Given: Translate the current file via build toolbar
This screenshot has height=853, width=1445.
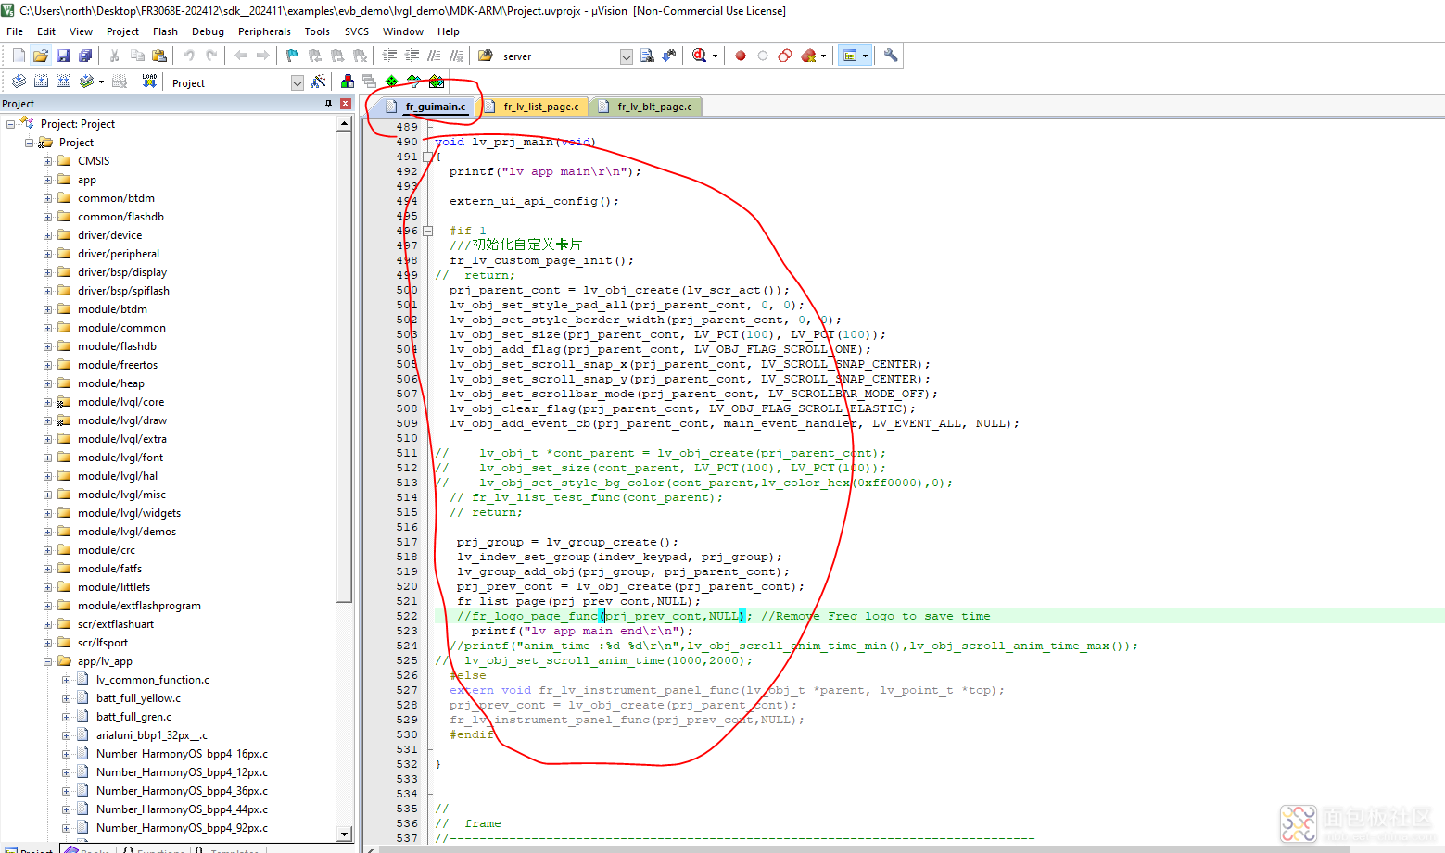Looking at the screenshot, I should pyautogui.click(x=19, y=82).
